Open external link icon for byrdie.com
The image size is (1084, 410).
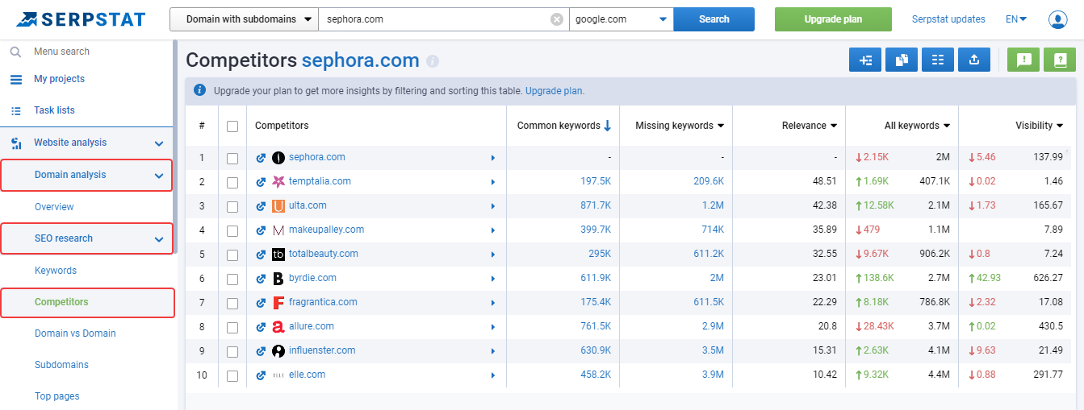(261, 279)
